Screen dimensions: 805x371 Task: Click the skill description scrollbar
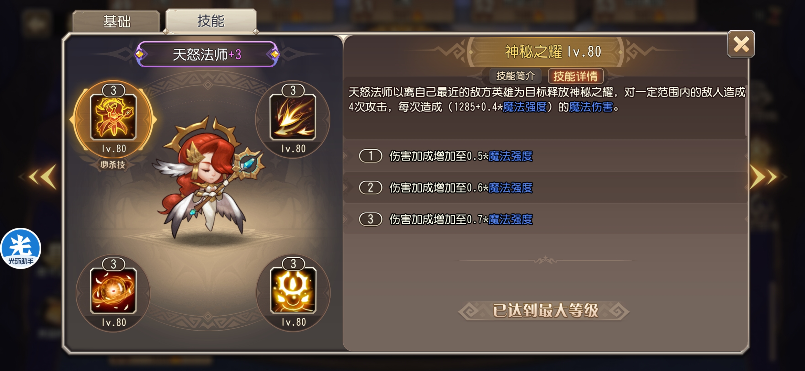(746, 110)
